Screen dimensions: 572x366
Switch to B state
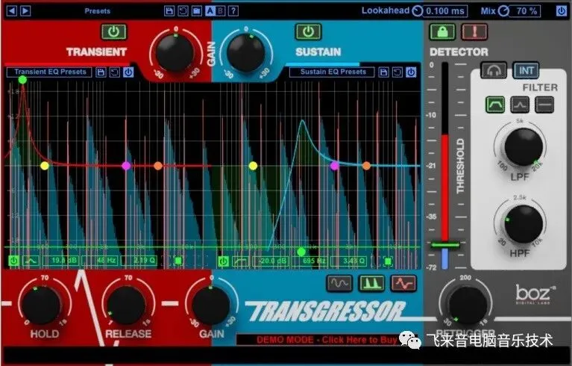click(x=220, y=11)
